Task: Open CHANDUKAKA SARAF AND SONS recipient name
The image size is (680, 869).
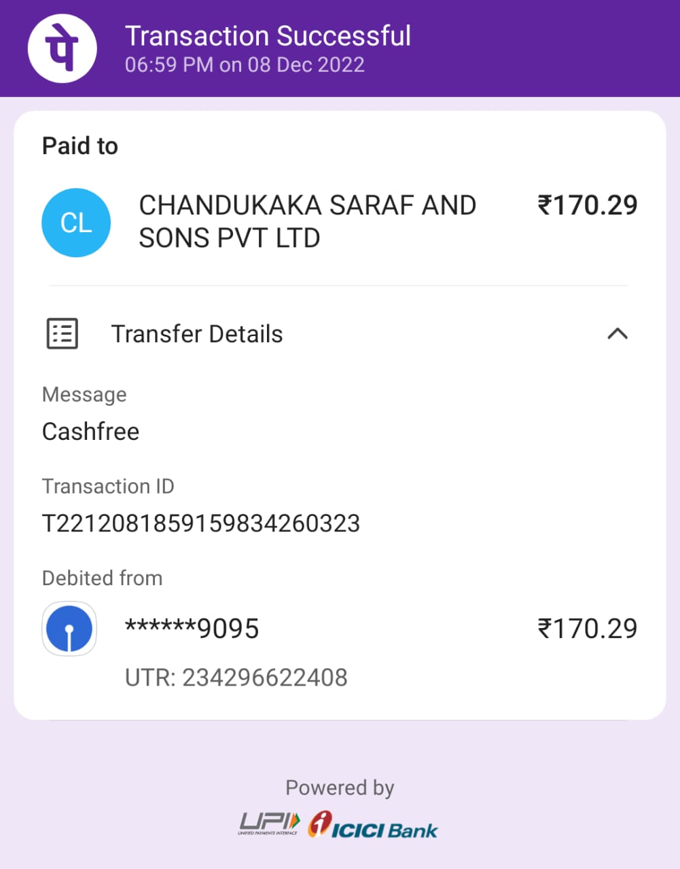Action: (307, 222)
